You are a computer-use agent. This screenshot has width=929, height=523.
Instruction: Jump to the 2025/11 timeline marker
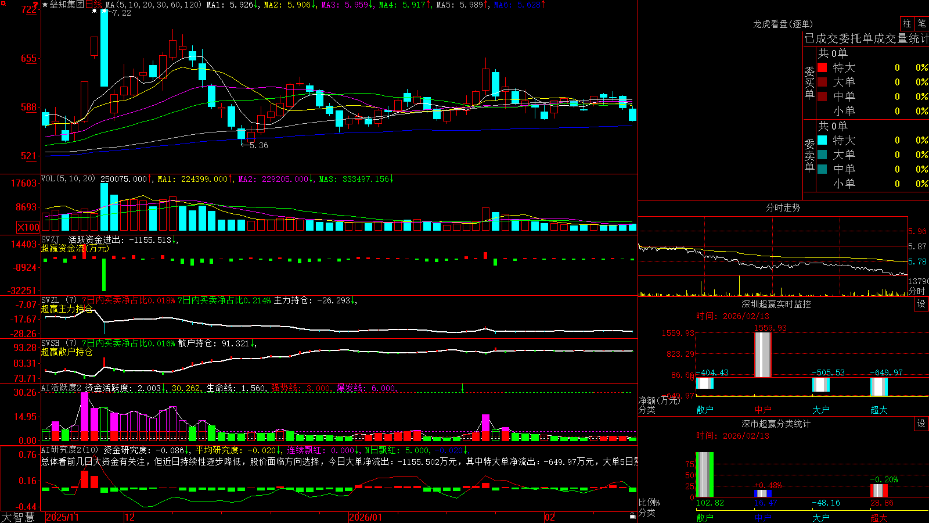click(x=62, y=517)
